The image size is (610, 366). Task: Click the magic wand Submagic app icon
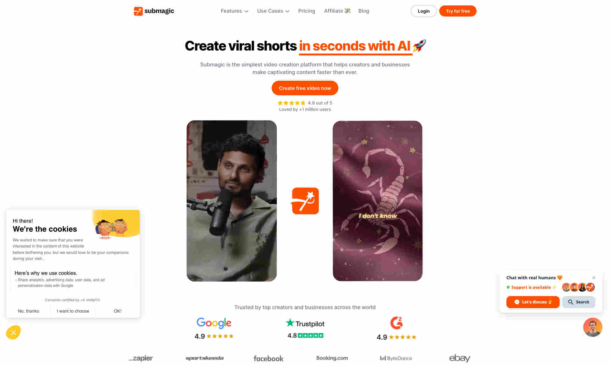(x=305, y=201)
